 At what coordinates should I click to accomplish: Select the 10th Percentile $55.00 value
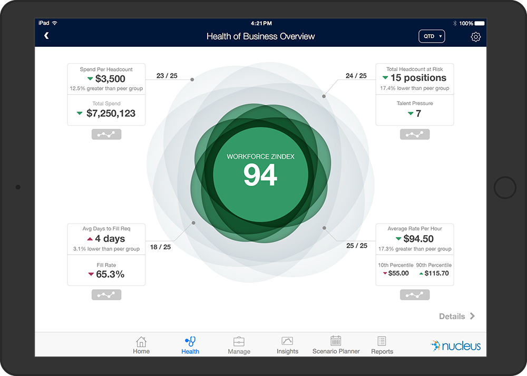[x=398, y=273]
